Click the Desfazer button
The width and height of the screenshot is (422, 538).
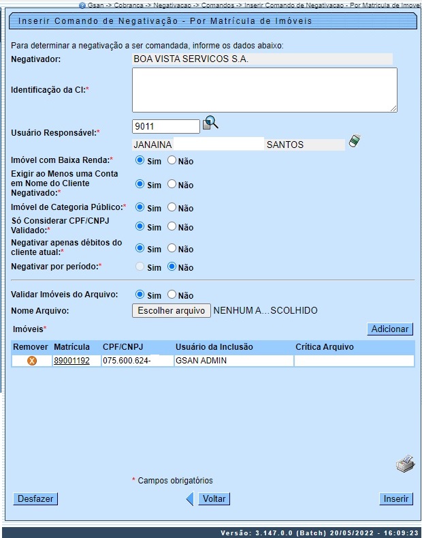(35, 499)
